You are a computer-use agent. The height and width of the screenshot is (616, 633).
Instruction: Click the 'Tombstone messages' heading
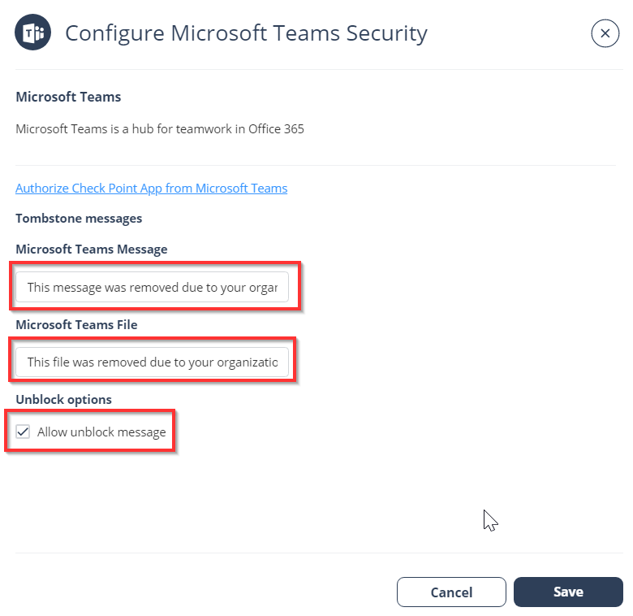[x=79, y=219]
